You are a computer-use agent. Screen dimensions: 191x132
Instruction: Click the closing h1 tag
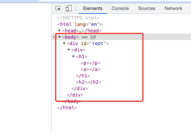click(83, 76)
